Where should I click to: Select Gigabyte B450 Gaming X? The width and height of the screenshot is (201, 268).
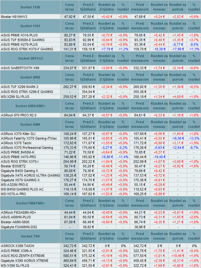[19, 171]
